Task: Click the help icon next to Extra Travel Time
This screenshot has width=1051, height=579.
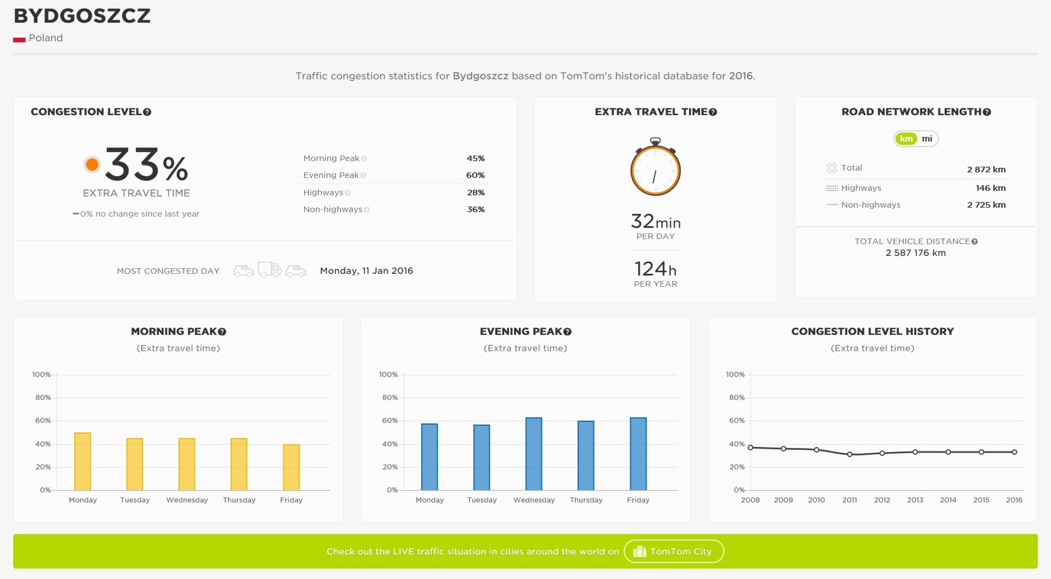Action: tap(713, 112)
